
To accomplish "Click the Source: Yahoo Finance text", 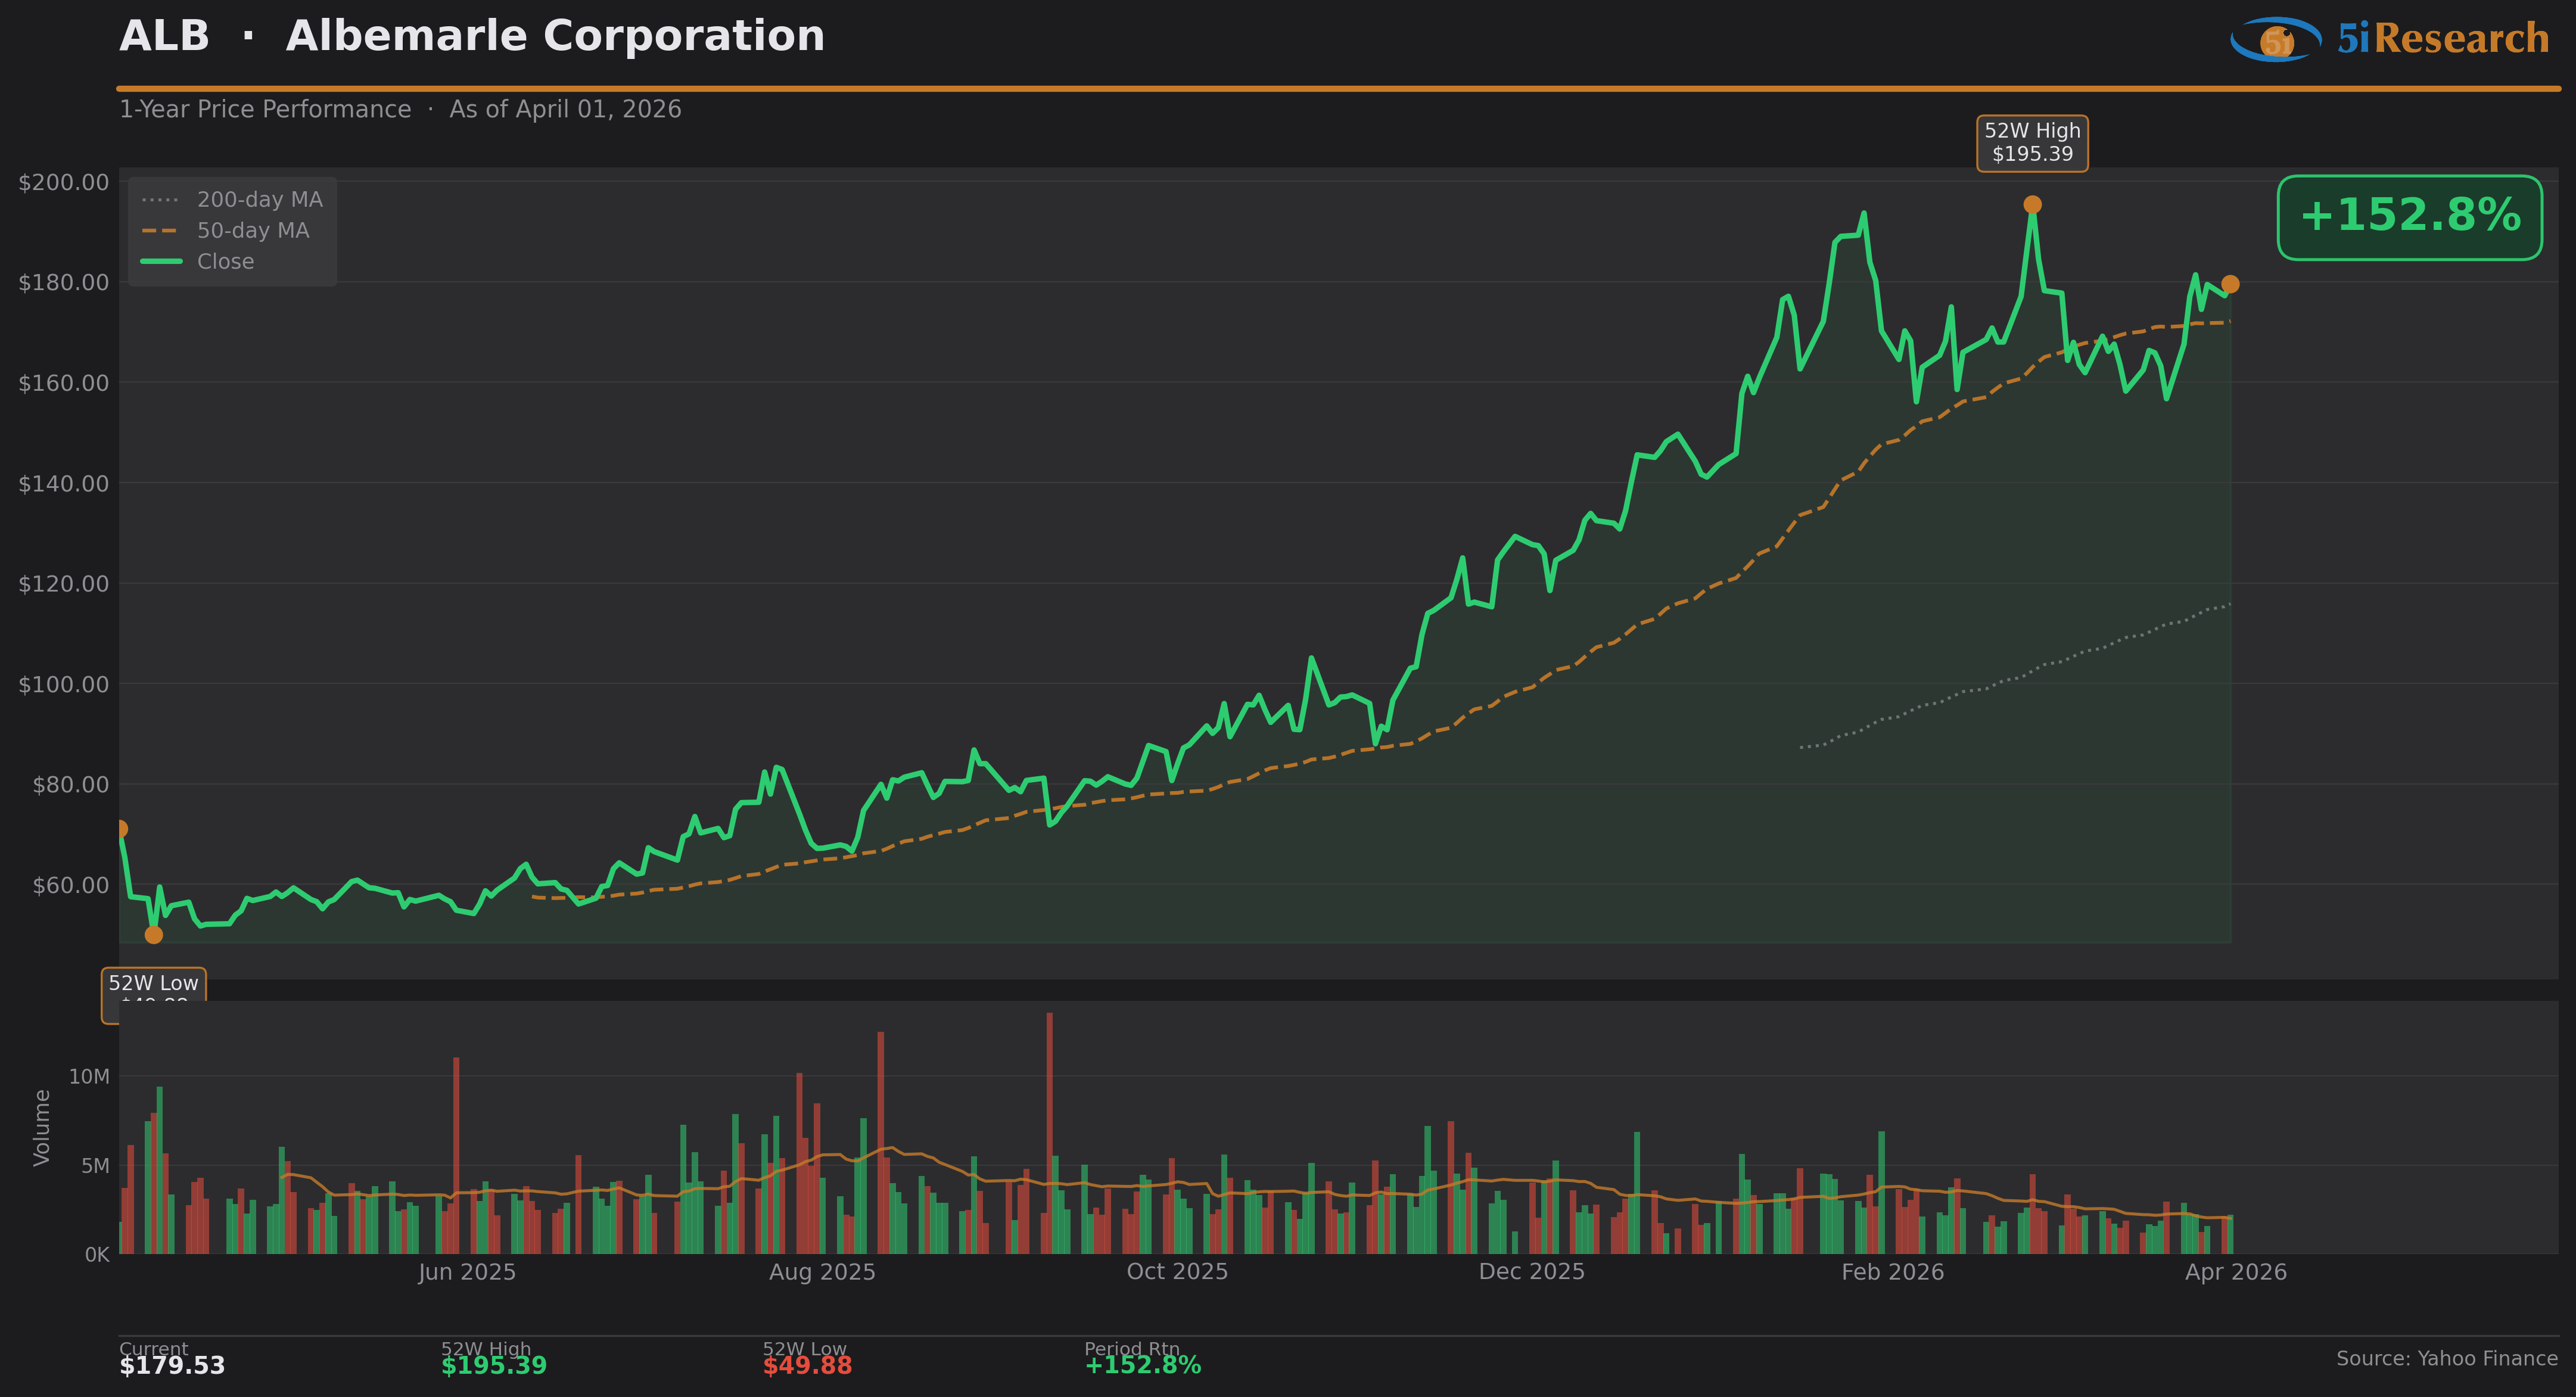I will (2446, 1359).
